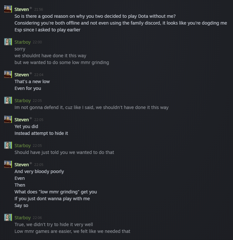Click the Steven username at 22:04
233x240 pixels.
(22, 75)
